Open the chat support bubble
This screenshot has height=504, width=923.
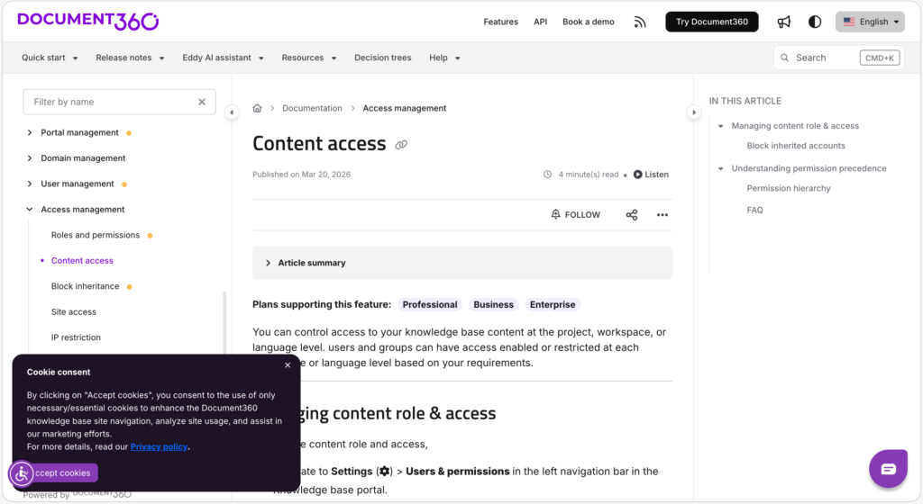tap(887, 468)
